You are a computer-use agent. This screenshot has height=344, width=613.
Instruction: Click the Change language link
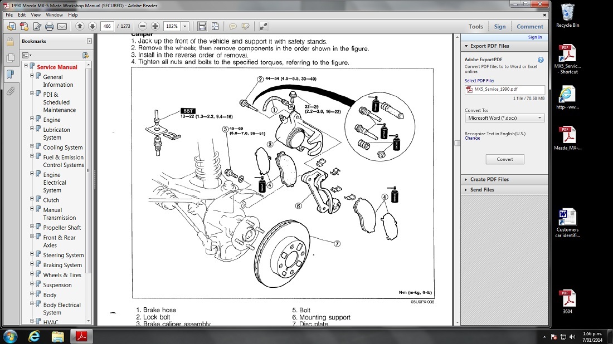[x=472, y=138]
